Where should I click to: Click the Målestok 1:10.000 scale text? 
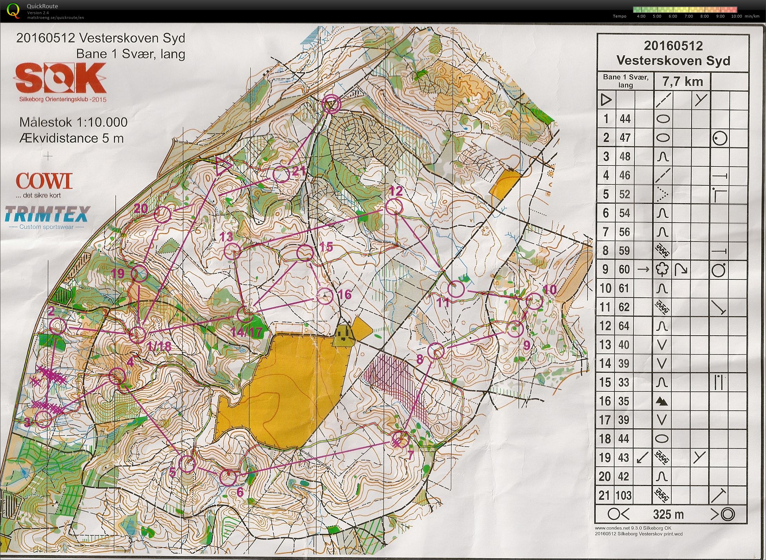click(73, 122)
